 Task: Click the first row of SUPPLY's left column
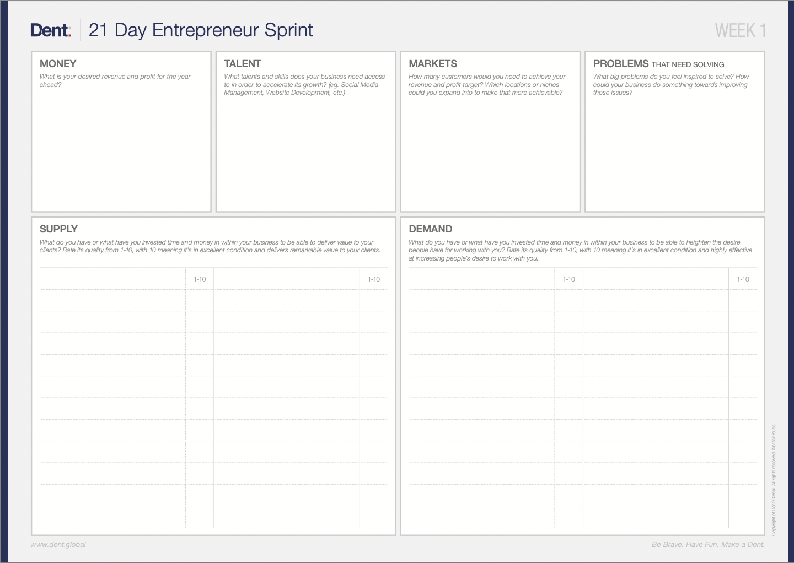coord(112,301)
